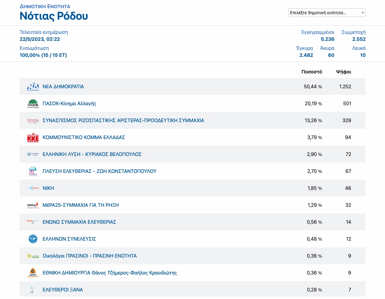Viewport: 385px width, 299px height.
Task: Click the Ελλήνων Συνέλευσις globe logo
Action: coord(33,239)
